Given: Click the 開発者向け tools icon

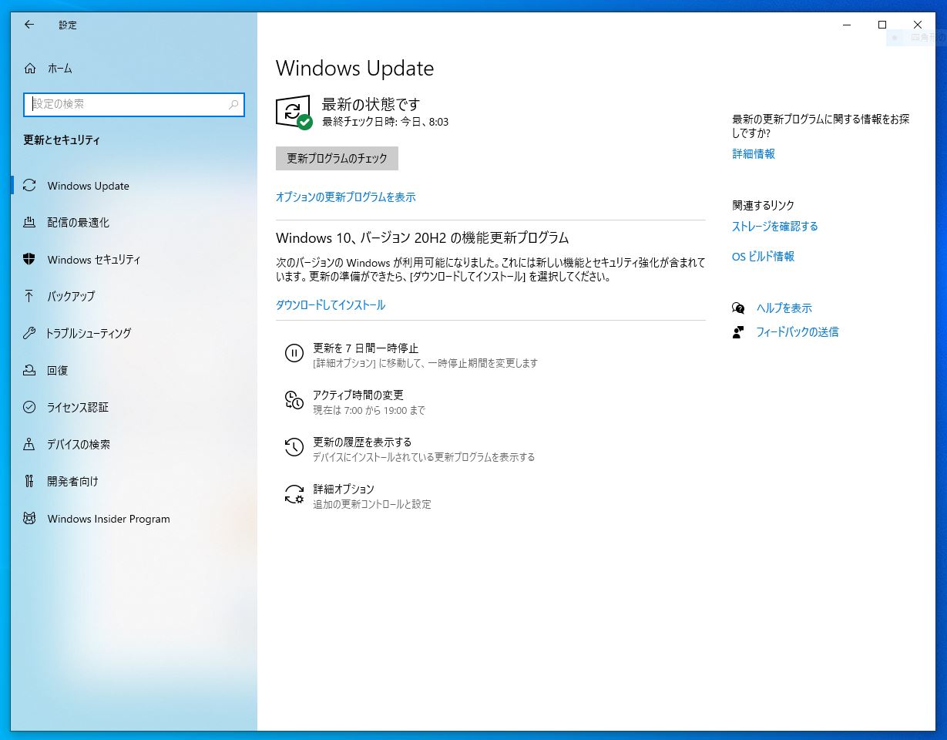Looking at the screenshot, I should pyautogui.click(x=29, y=481).
